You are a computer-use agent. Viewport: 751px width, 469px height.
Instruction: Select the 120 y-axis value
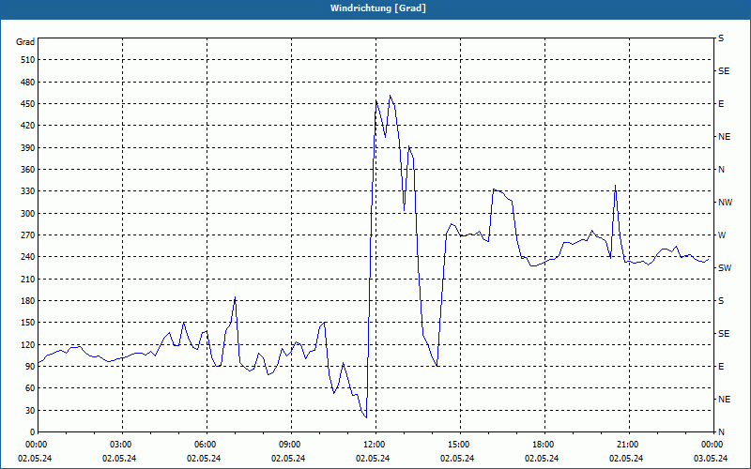28,344
